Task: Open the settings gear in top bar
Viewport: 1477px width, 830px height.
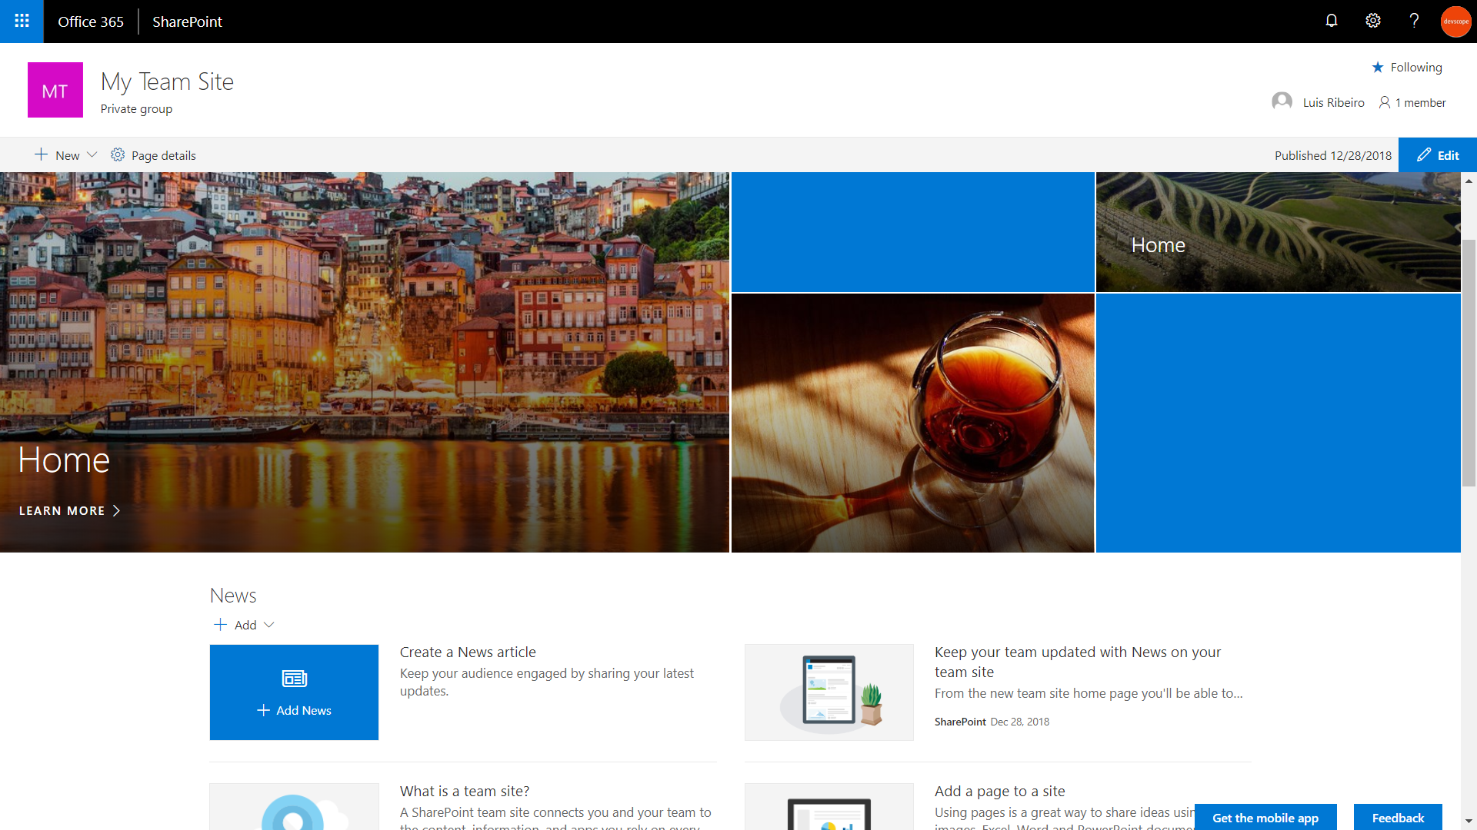Action: 1373,21
